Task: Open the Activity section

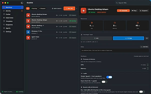Action: coord(13,11)
